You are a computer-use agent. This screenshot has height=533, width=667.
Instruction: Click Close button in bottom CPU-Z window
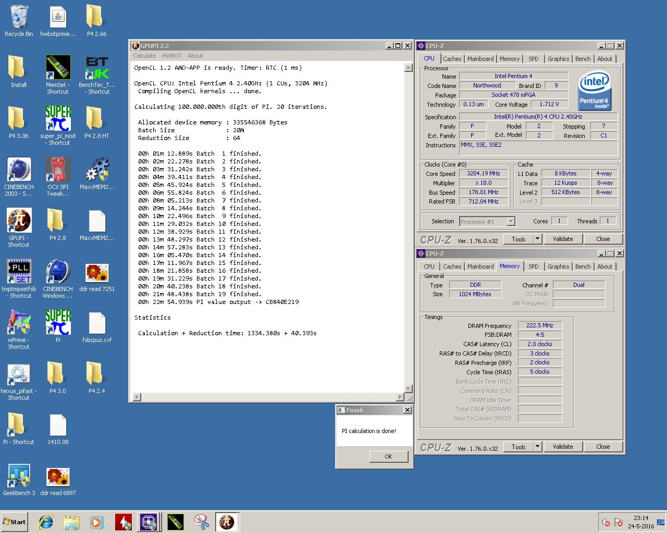[603, 447]
